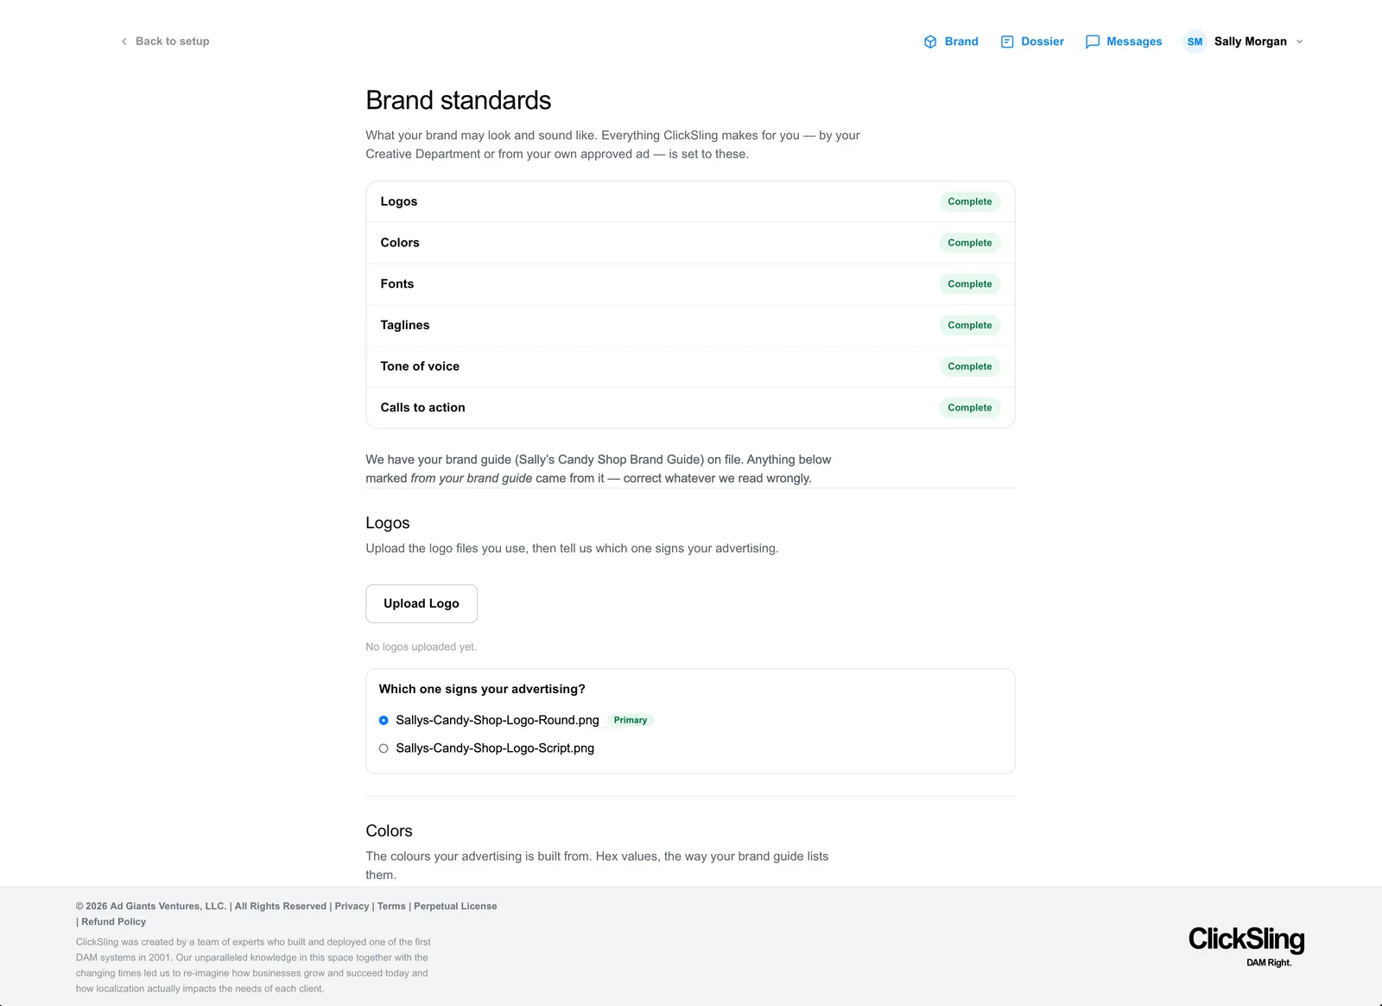Jump to the Logos checklist row

[x=690, y=201]
